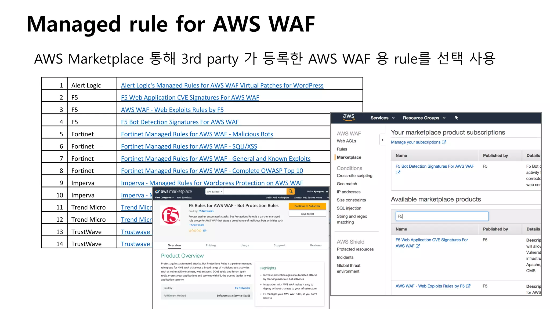Click external link icon next to AWS WAF - Web Exploits Rules

point(468,286)
